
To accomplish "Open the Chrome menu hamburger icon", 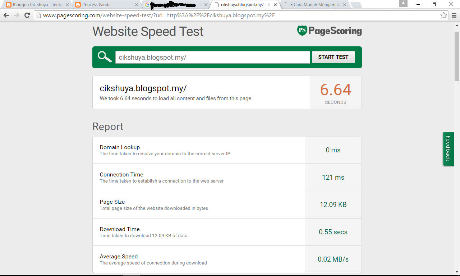I will (x=454, y=15).
